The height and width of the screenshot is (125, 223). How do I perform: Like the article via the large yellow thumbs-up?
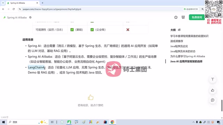(91, 97)
